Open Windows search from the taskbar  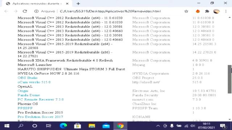(x=21, y=126)
